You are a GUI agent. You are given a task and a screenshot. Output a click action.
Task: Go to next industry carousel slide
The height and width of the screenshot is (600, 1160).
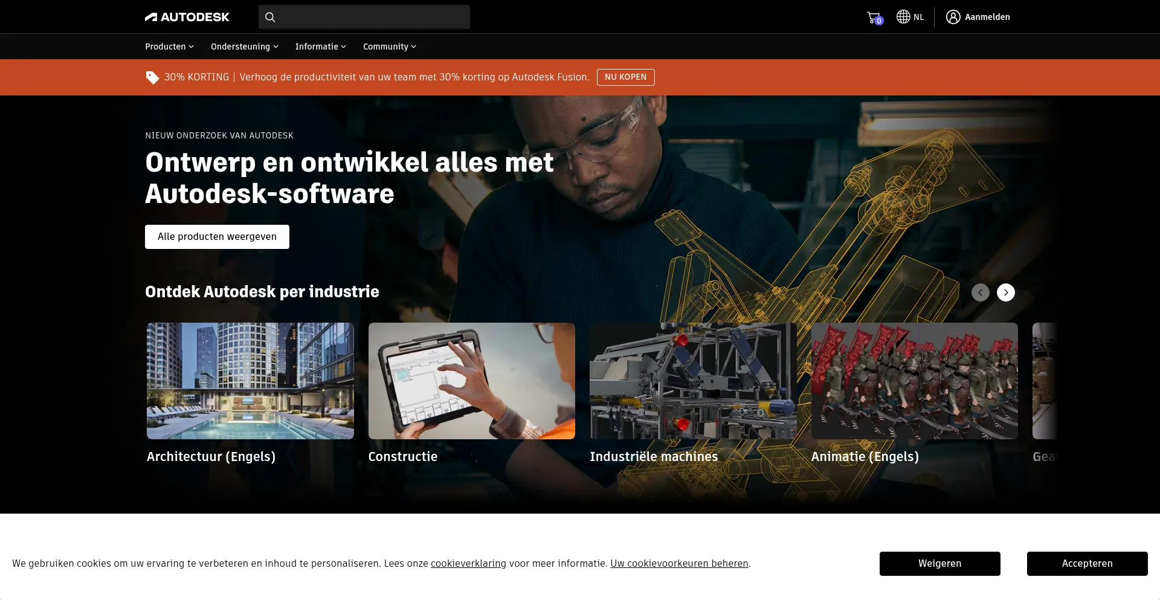1005,292
